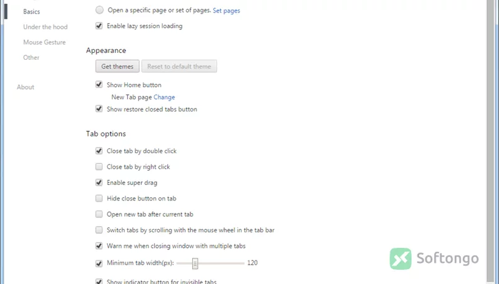Click the Set pages link
499x284 pixels.
pyautogui.click(x=226, y=11)
